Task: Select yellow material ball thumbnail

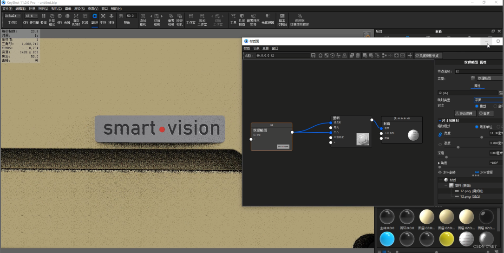Action: pyautogui.click(x=446, y=239)
